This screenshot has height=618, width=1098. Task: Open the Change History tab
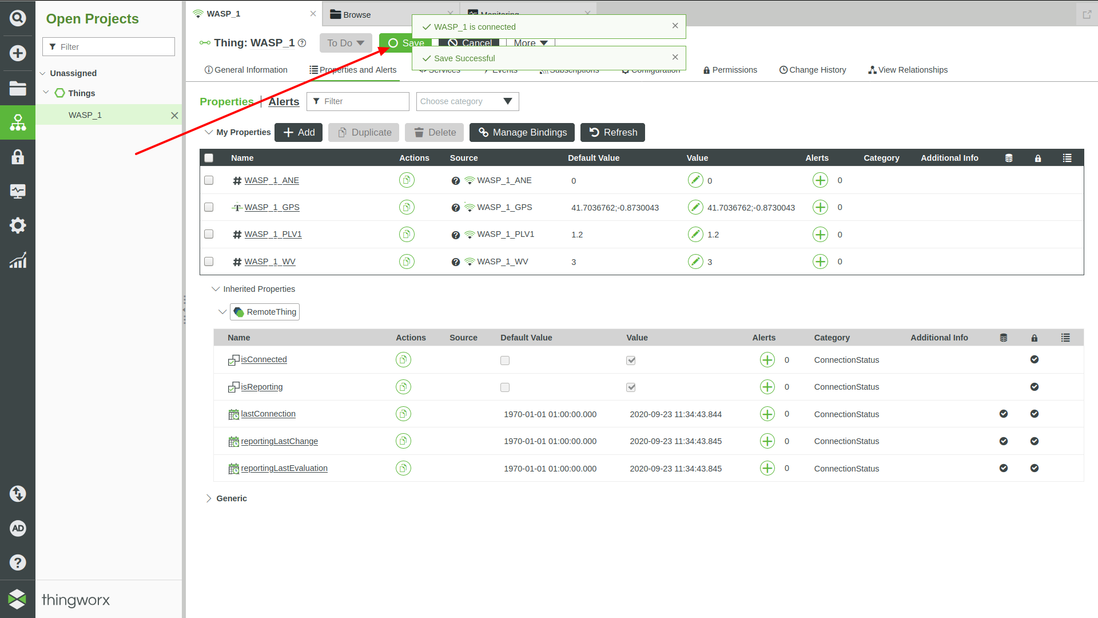coord(813,70)
